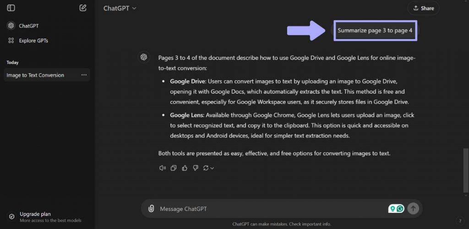Open the help question mark button

(x=460, y=221)
